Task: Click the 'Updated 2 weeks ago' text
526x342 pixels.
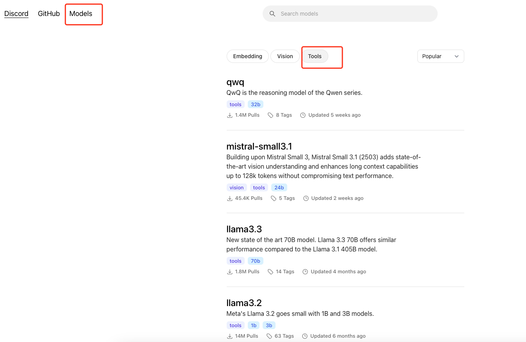Action: tap(337, 198)
